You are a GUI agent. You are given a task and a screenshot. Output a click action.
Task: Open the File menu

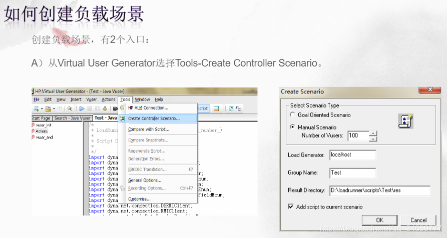(x=37, y=99)
